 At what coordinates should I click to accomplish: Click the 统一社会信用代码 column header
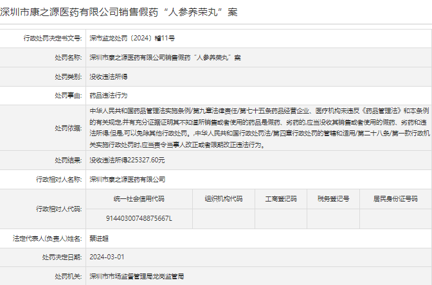139,199
